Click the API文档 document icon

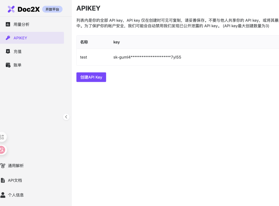tap(3, 180)
